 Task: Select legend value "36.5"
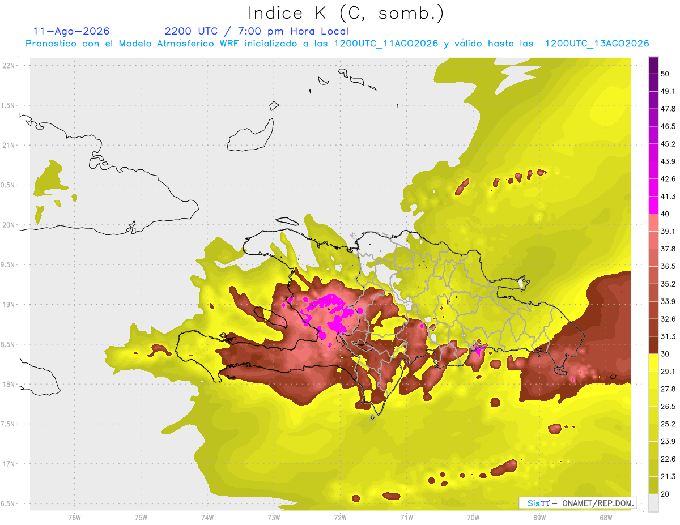pos(668,267)
